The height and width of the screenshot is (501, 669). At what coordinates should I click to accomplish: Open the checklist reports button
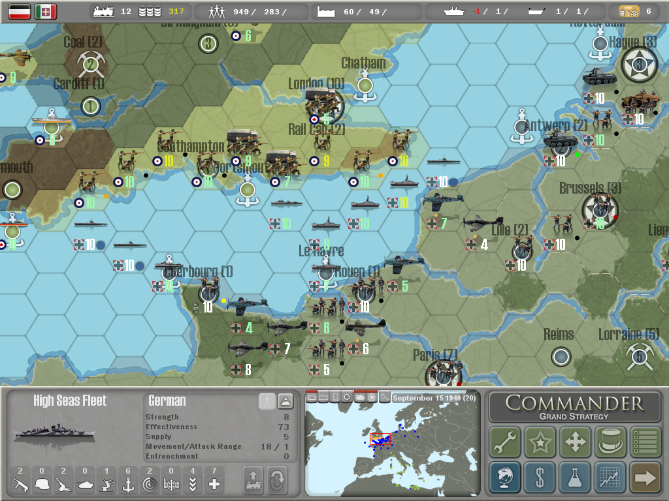click(645, 442)
